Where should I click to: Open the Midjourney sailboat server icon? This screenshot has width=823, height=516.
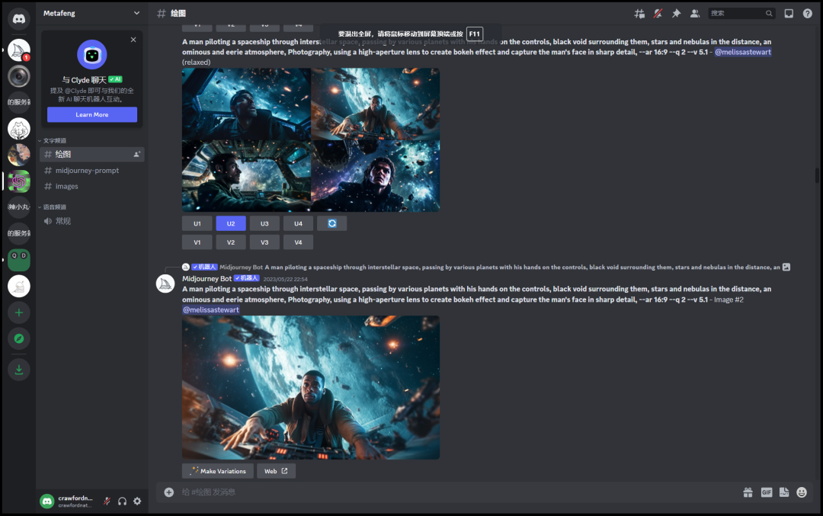coord(19,50)
